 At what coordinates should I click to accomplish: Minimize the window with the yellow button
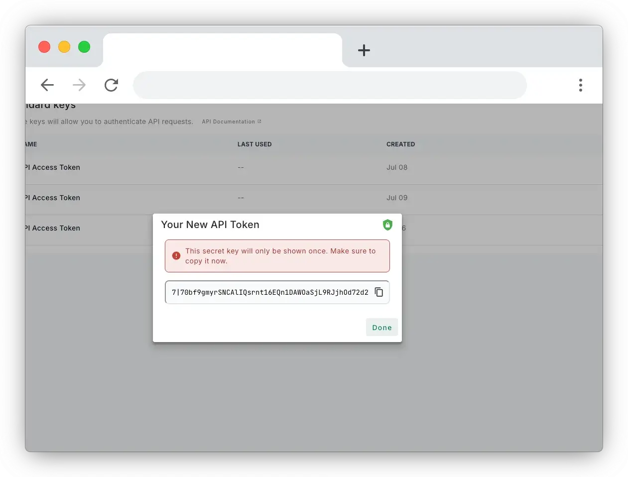point(64,47)
